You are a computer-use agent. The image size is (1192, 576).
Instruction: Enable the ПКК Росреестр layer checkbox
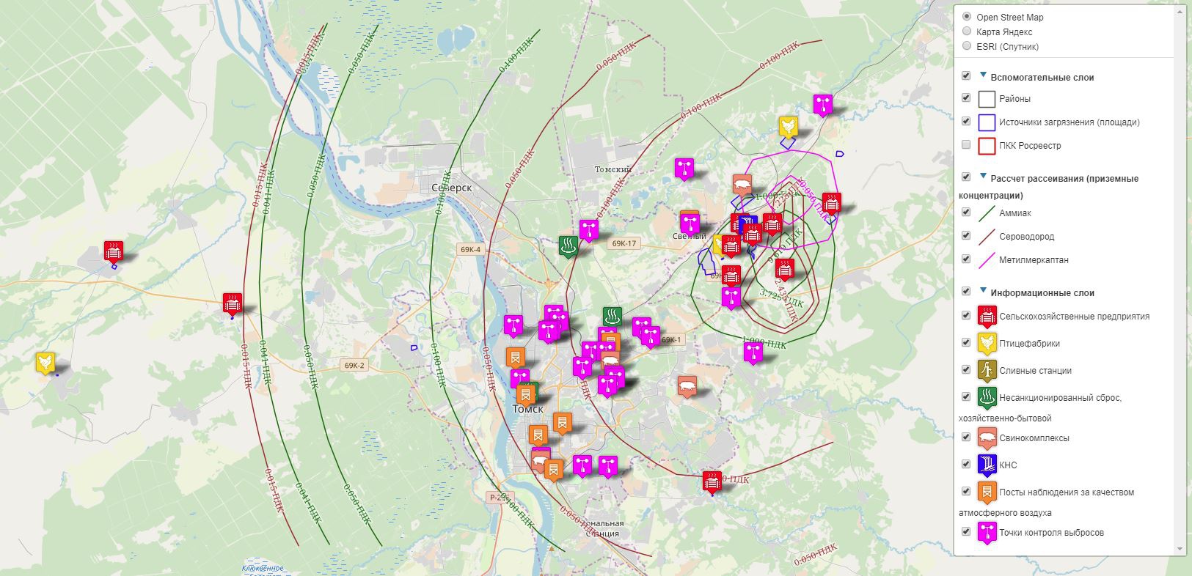[966, 144]
